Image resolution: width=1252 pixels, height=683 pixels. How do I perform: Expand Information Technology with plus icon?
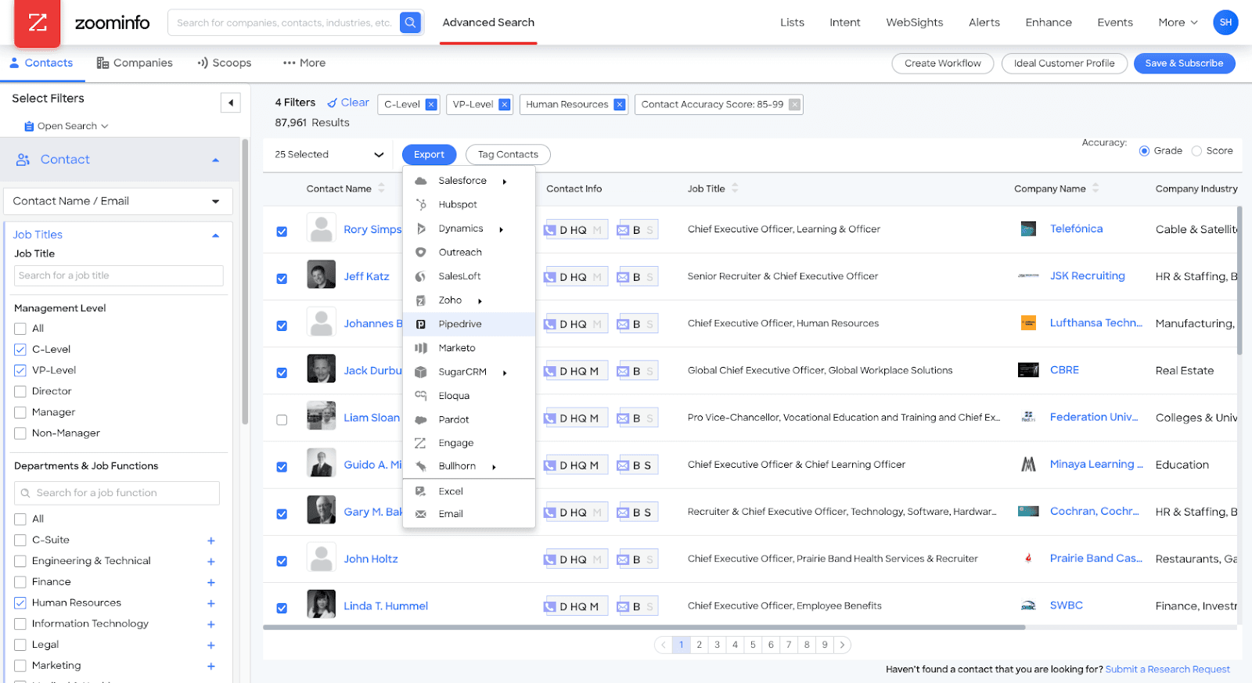[211, 624]
